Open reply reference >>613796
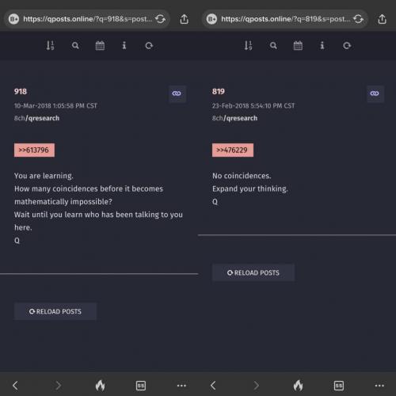The width and height of the screenshot is (396, 396). 34,150
